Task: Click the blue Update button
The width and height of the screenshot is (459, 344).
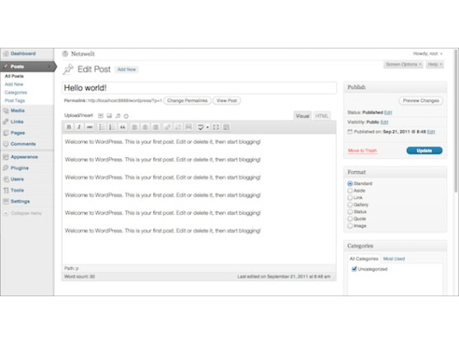Action: [x=424, y=151]
